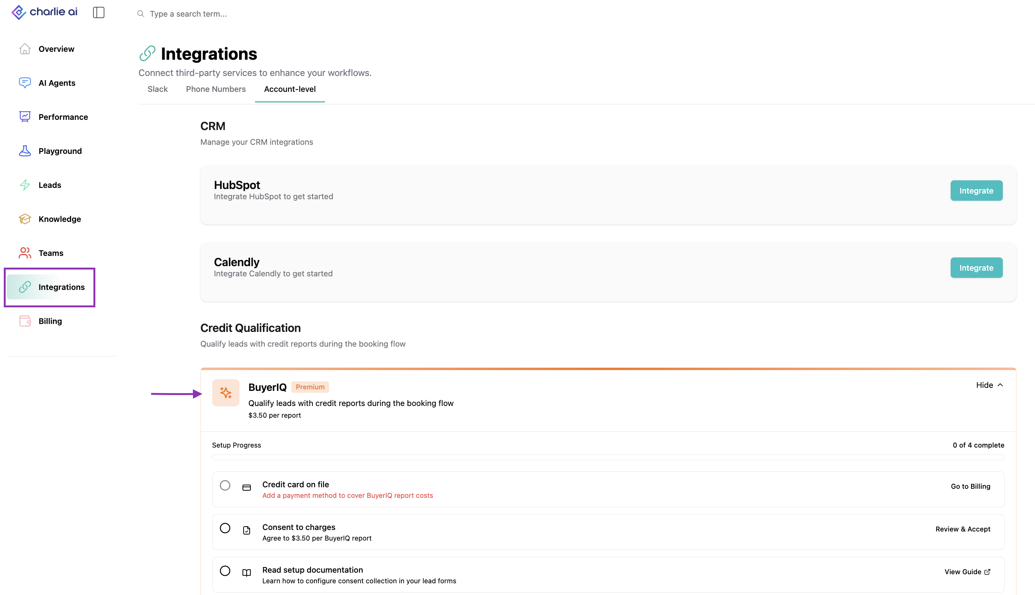Click "Add a payment method" red warning text
This screenshot has height=595, width=1035.
[x=348, y=496]
